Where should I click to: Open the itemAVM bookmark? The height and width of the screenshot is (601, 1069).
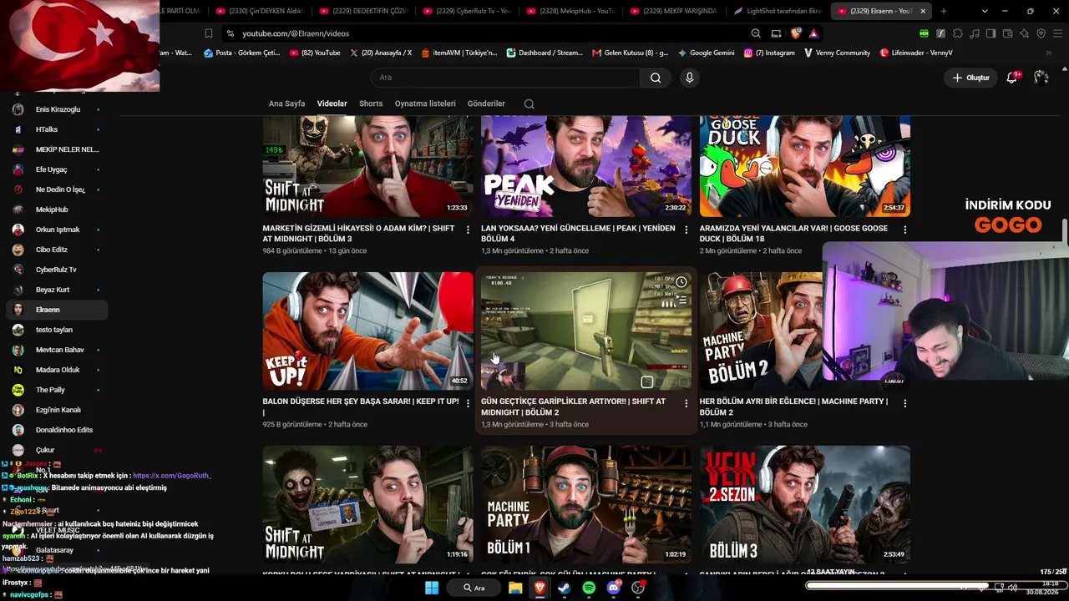point(459,53)
